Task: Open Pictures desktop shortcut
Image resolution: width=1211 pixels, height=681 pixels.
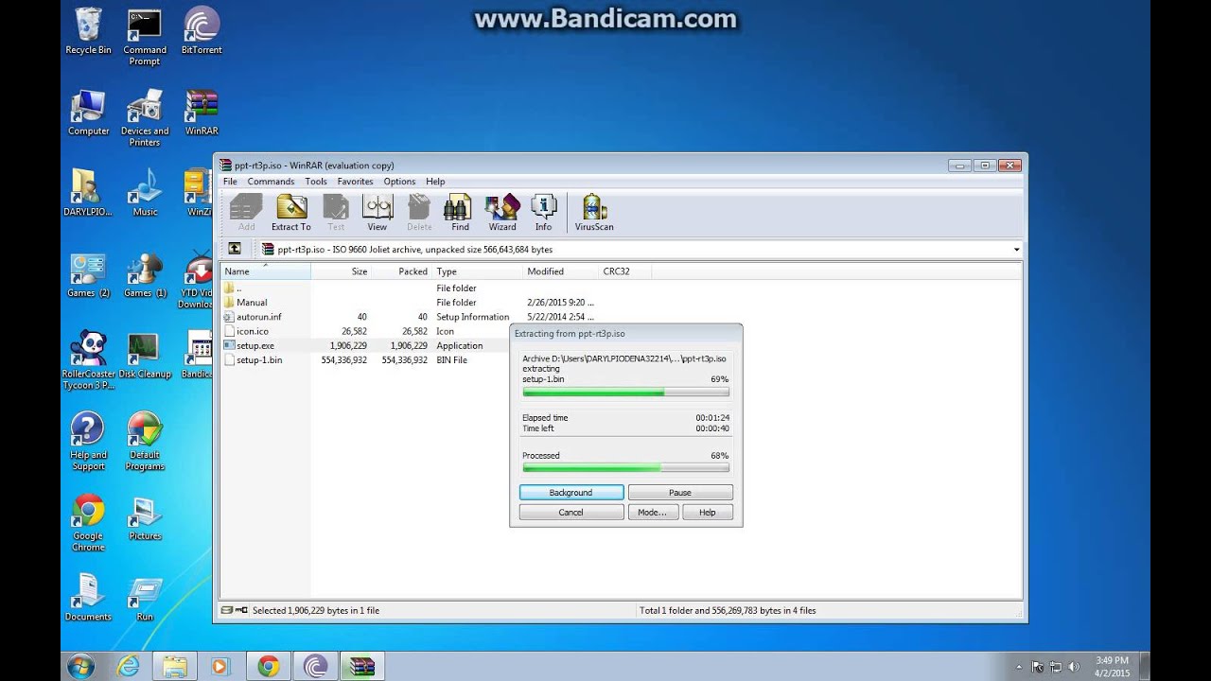Action: (145, 517)
